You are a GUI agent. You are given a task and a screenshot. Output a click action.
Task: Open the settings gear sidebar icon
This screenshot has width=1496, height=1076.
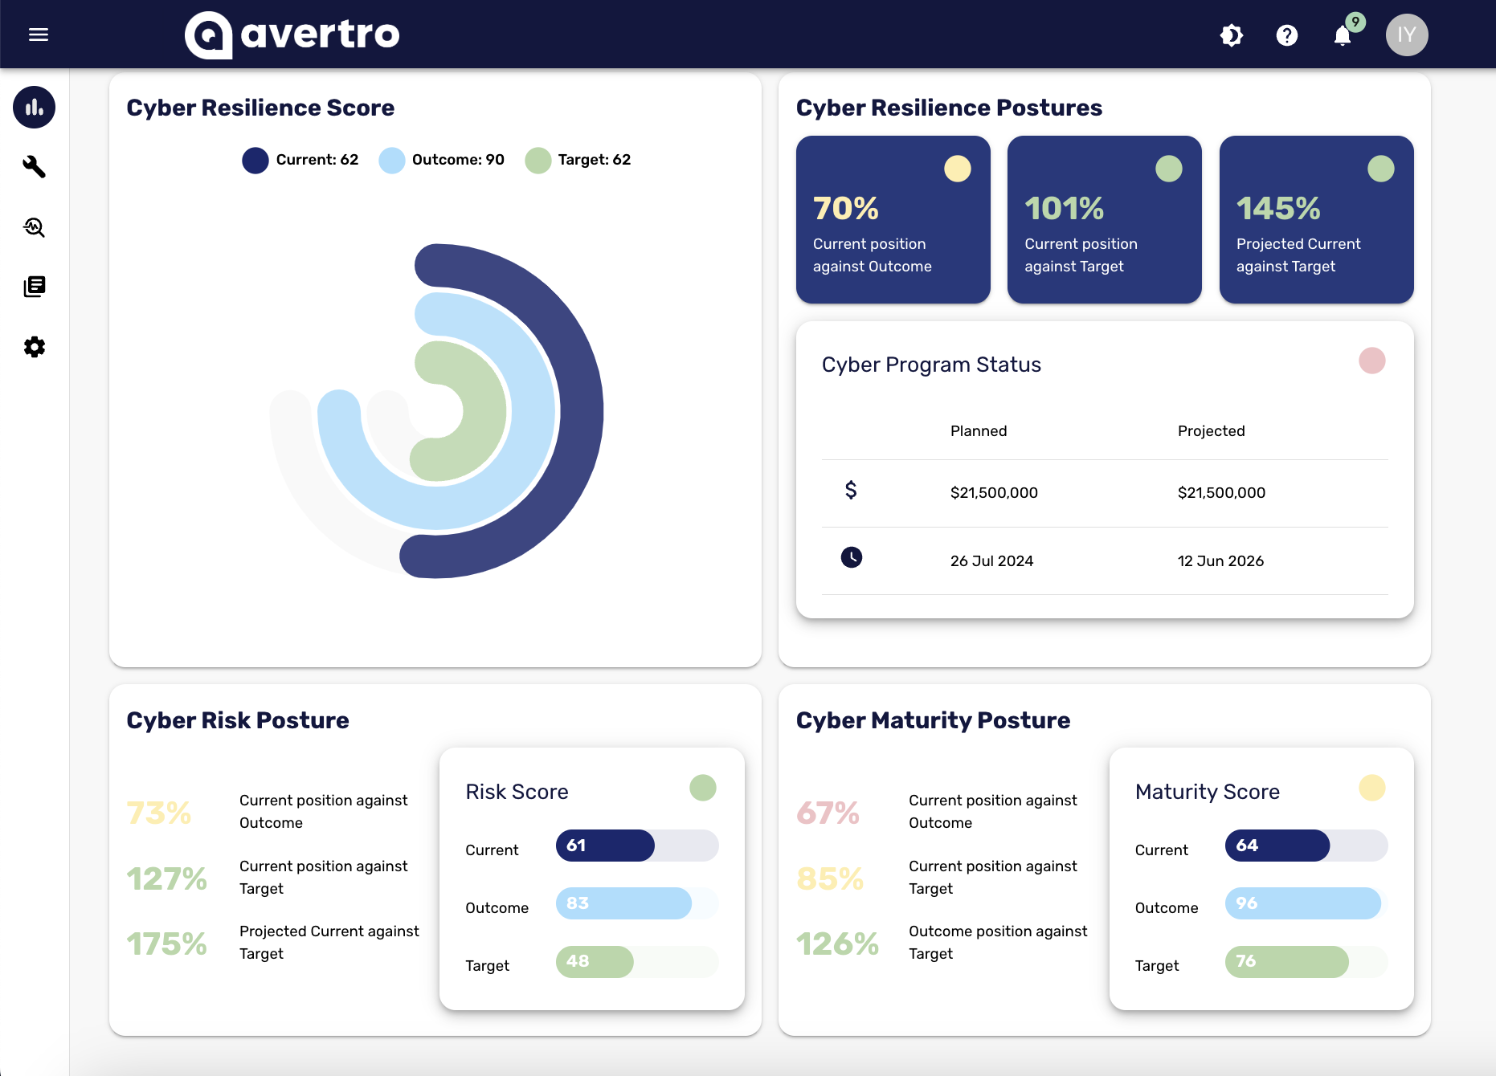pos(35,347)
